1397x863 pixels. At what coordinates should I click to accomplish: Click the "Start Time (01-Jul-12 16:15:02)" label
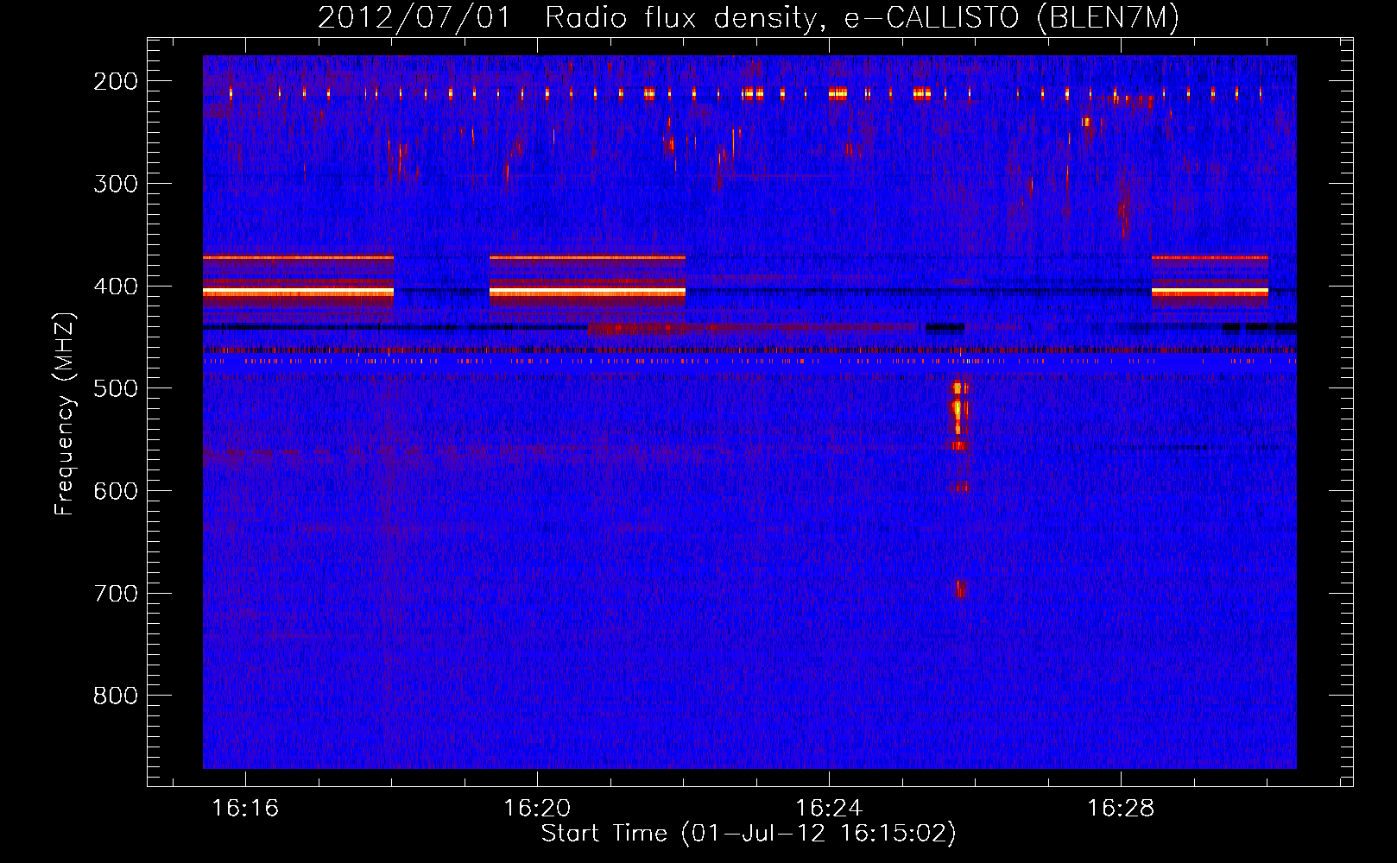click(x=749, y=834)
